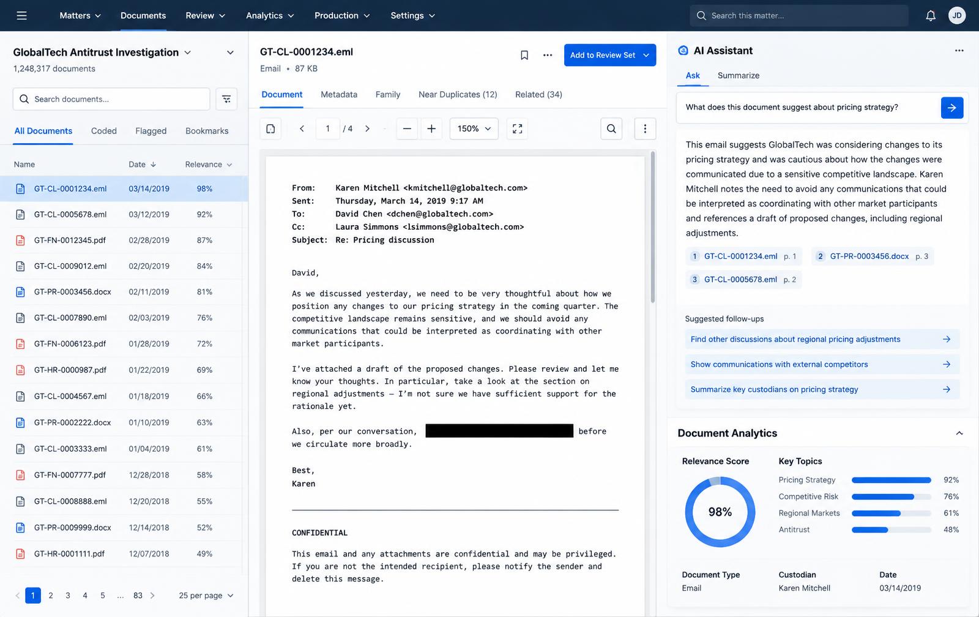
Task: Click the AI Assistant logo icon
Action: (683, 51)
